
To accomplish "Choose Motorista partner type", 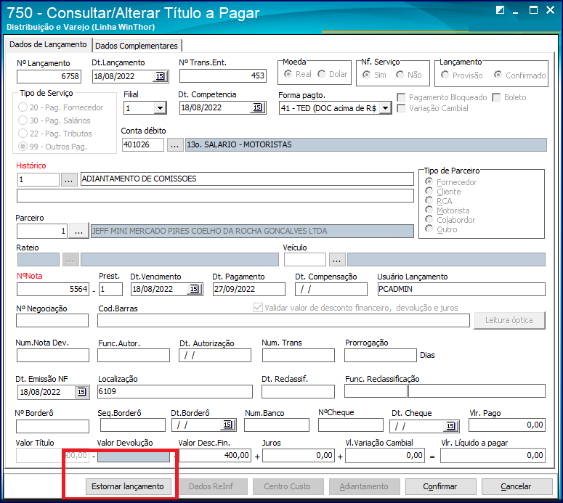I will coord(429,210).
